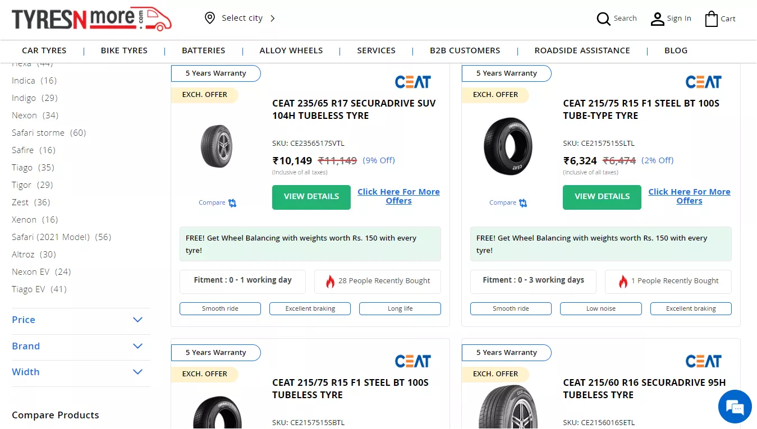Open the shopping cart bag icon

coord(712,19)
